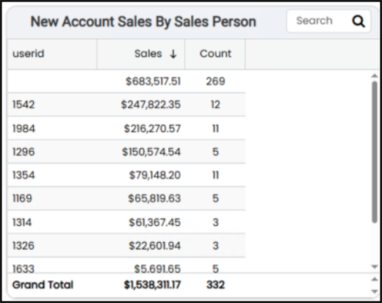This screenshot has width=382, height=303.
Task: Click the $79,148.20 sales value
Action: coord(155,175)
